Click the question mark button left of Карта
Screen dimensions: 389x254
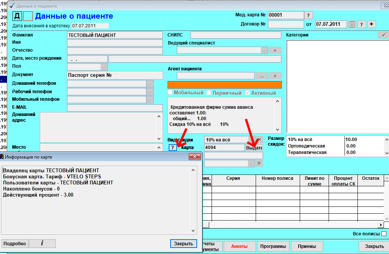(172, 148)
